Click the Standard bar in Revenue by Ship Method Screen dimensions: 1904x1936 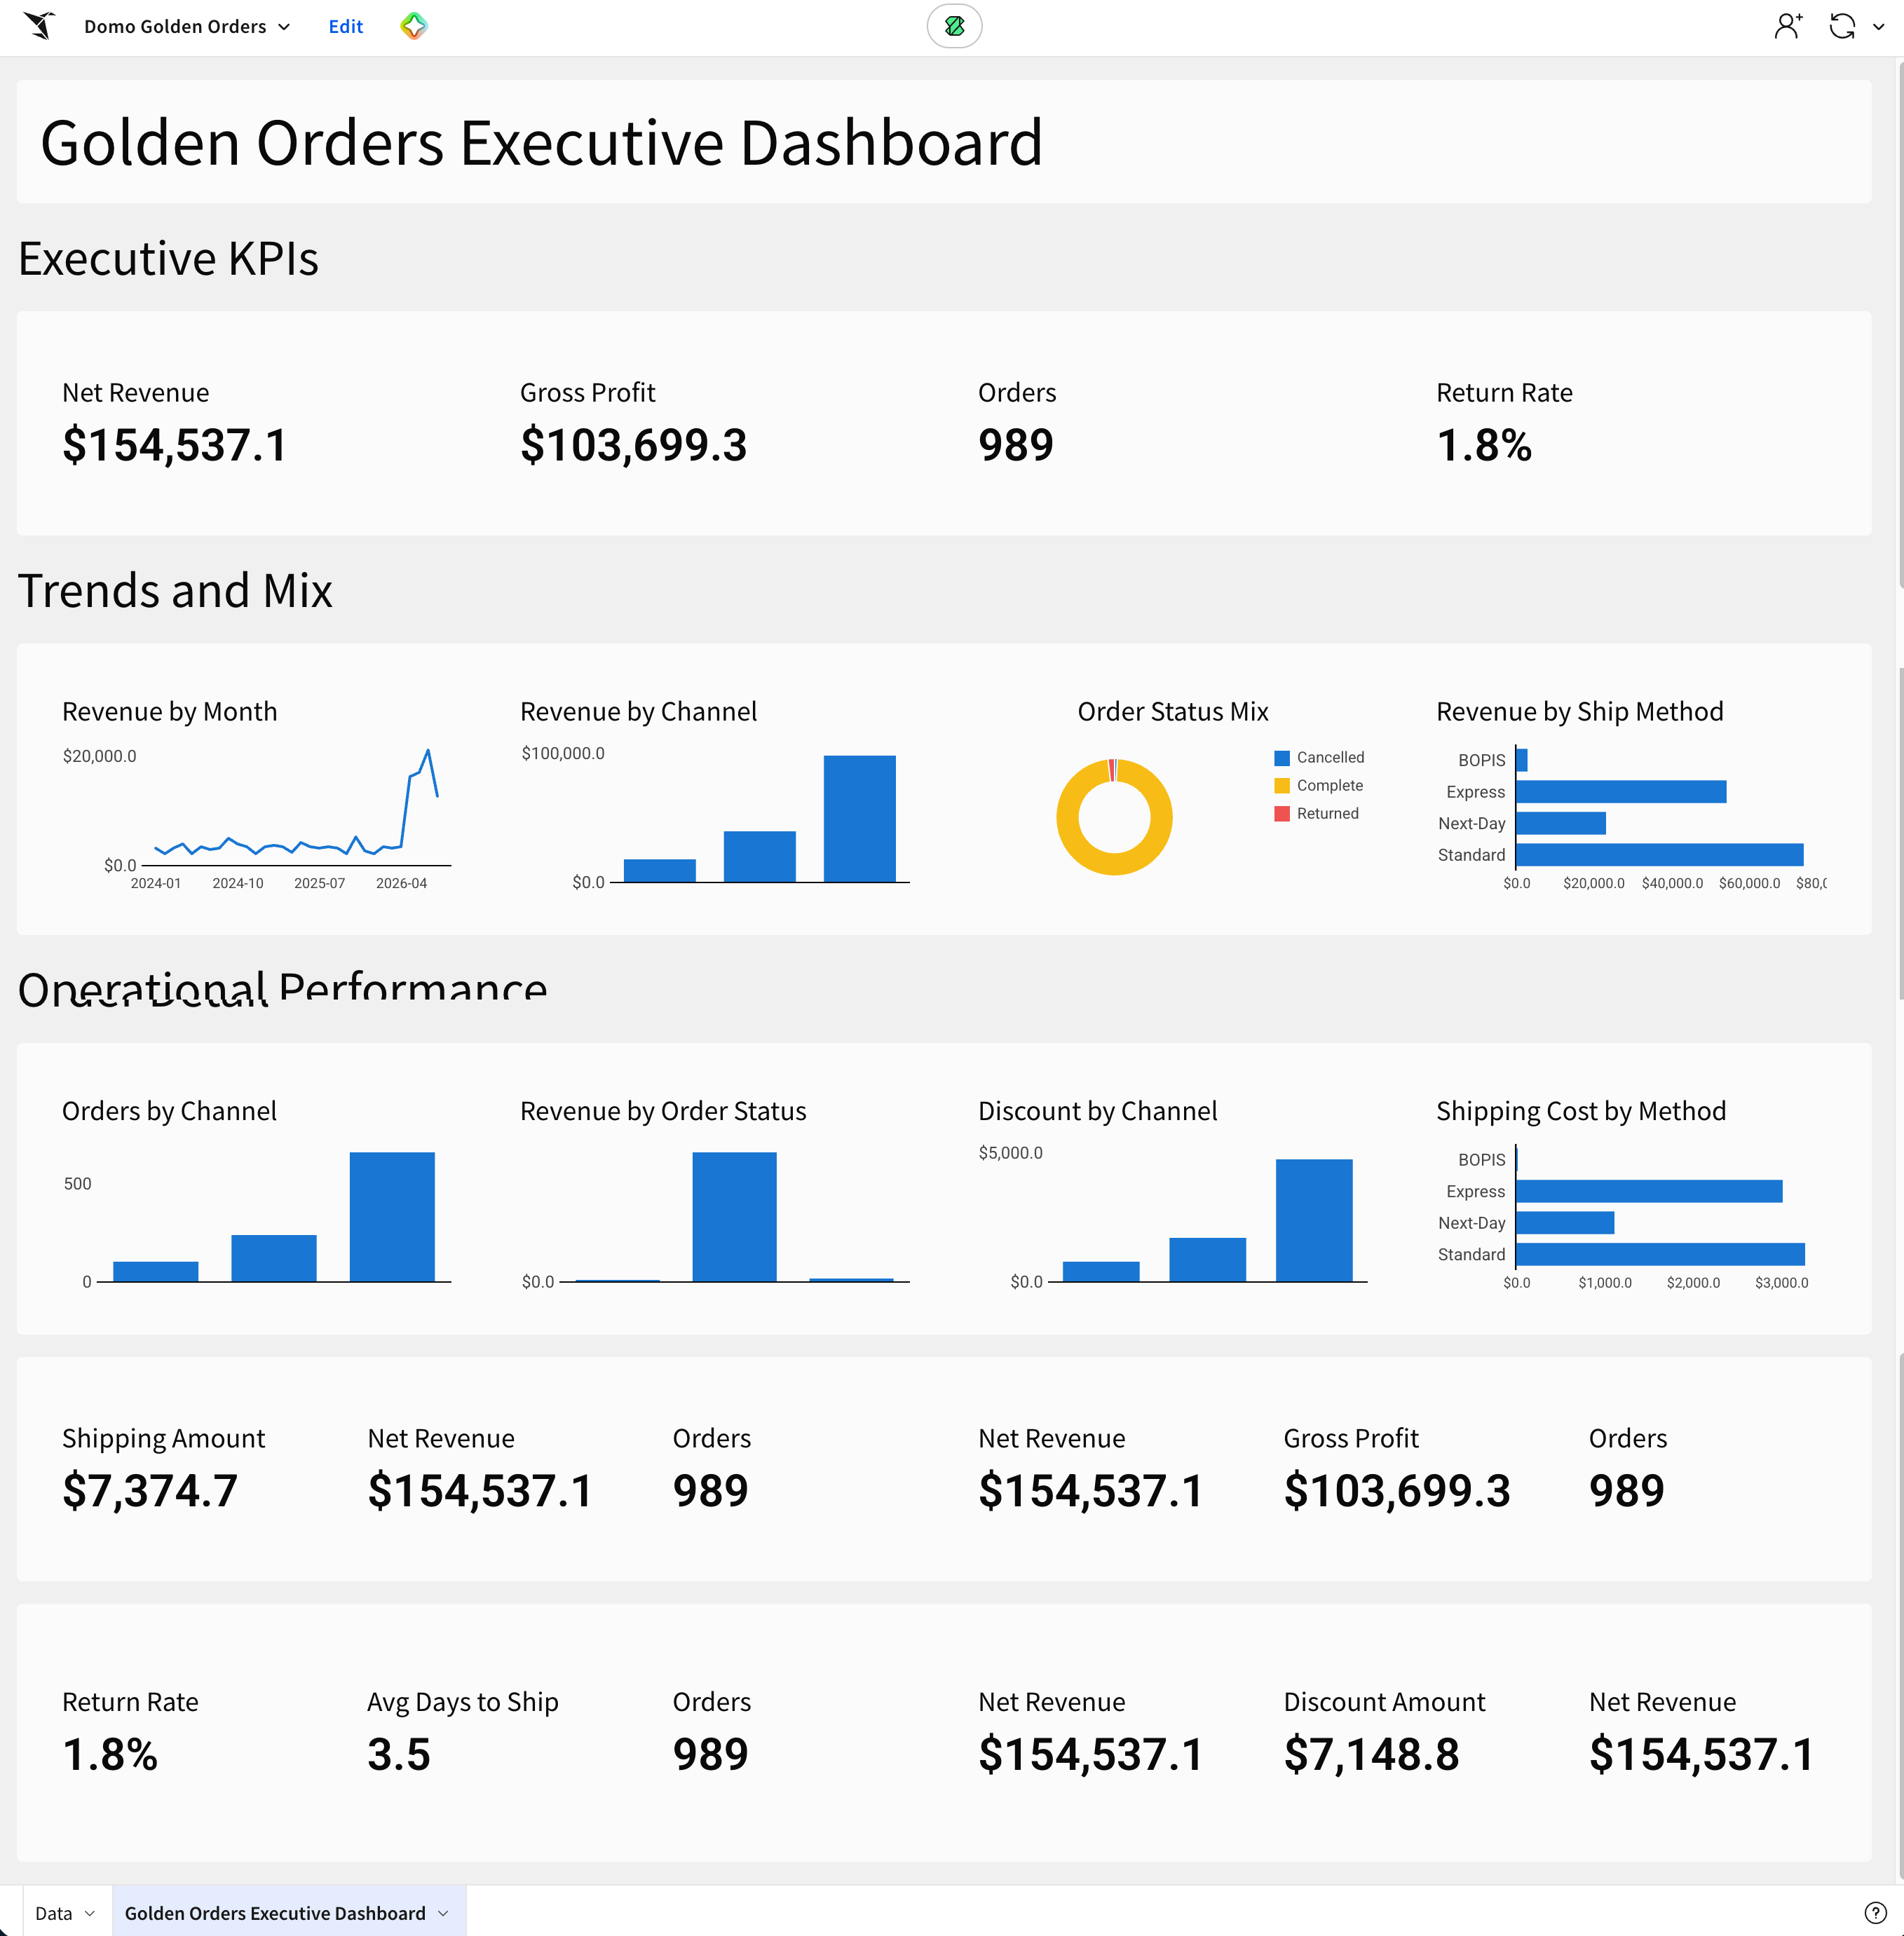click(x=1660, y=854)
